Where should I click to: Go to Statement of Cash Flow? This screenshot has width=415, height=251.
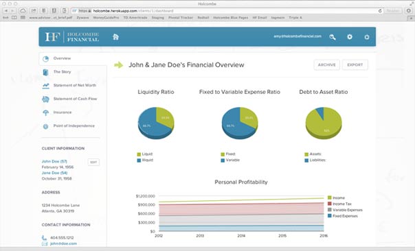[x=75, y=99]
